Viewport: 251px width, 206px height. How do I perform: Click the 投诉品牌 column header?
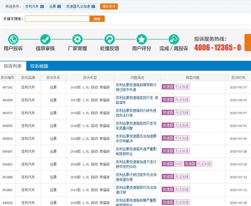pyautogui.click(x=28, y=78)
